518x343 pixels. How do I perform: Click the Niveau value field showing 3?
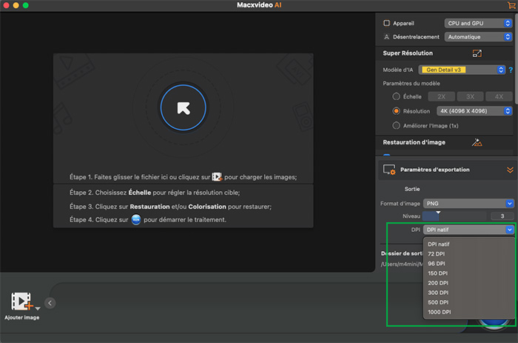502,216
